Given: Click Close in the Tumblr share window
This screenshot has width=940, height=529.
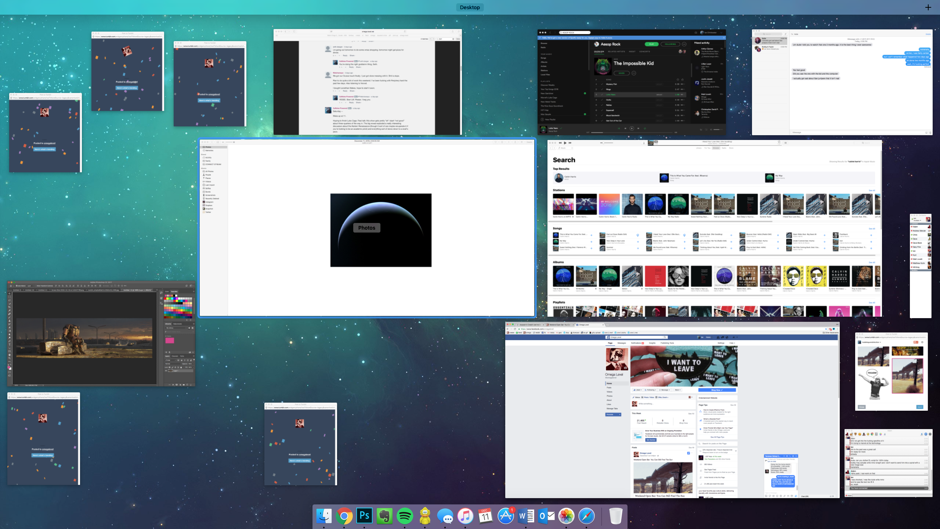Looking at the screenshot, I should (x=862, y=407).
